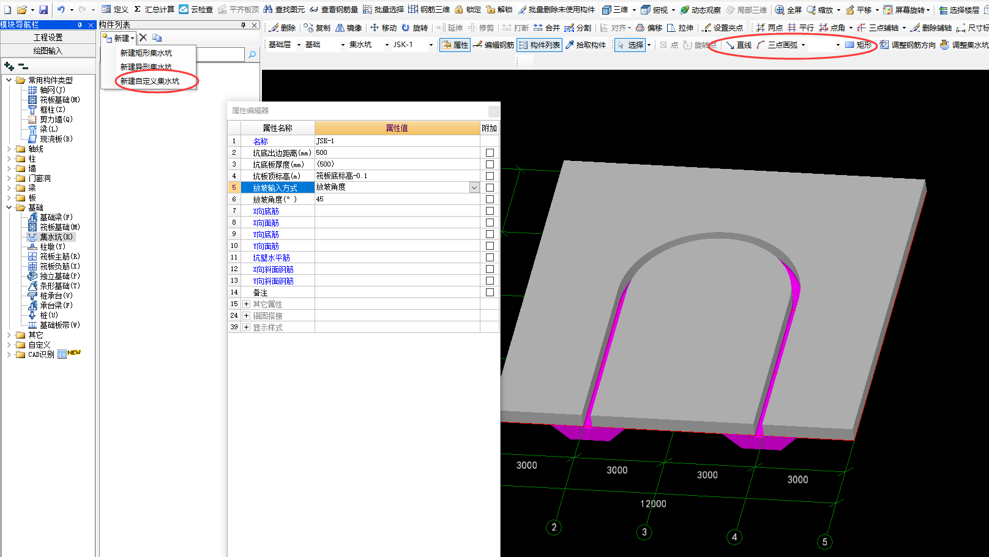Select the 矩形 rectangle drawing tool
Screen dimensions: 989x557
click(x=858, y=45)
